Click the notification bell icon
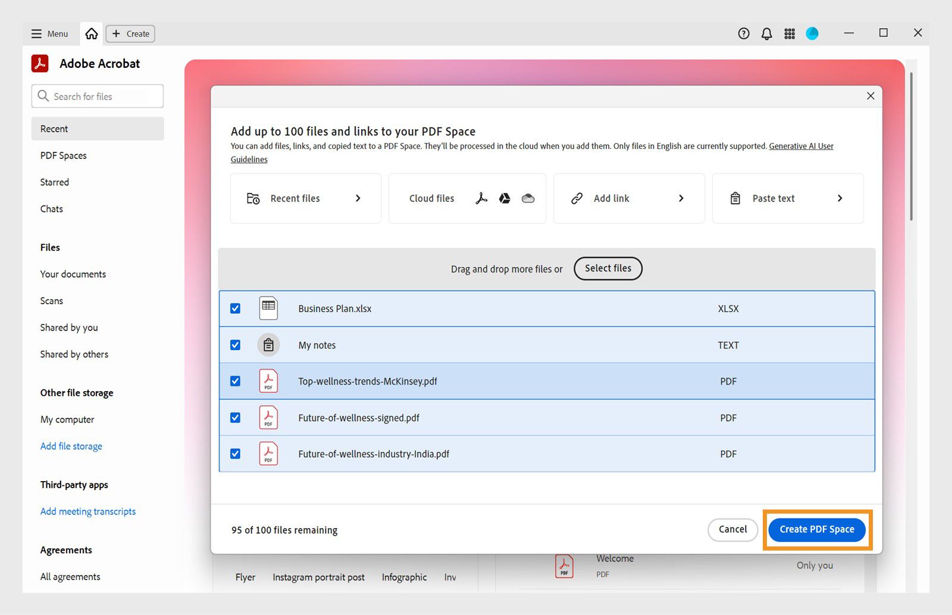 [x=766, y=33]
